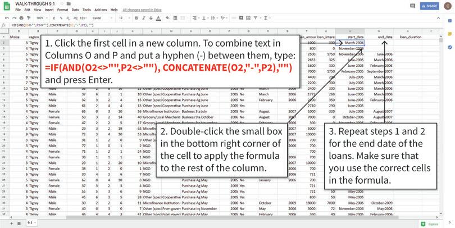Open the functions sigma dropdown

(266, 18)
